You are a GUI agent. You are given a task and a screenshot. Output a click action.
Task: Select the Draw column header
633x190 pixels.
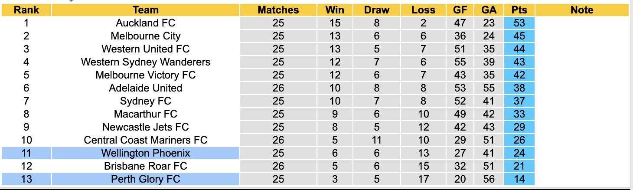pyautogui.click(x=376, y=10)
